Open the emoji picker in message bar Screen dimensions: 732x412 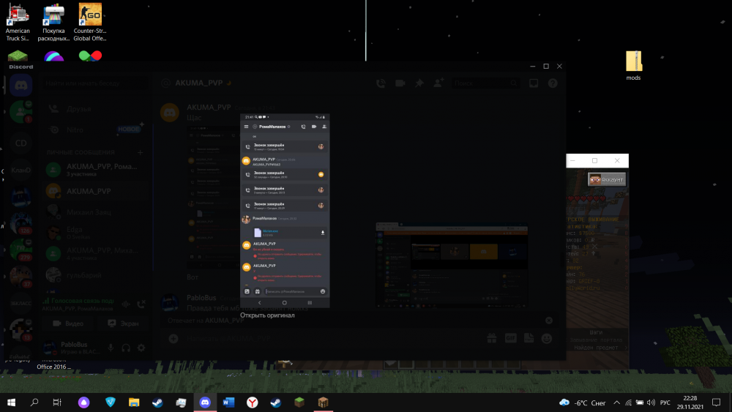coord(547,338)
